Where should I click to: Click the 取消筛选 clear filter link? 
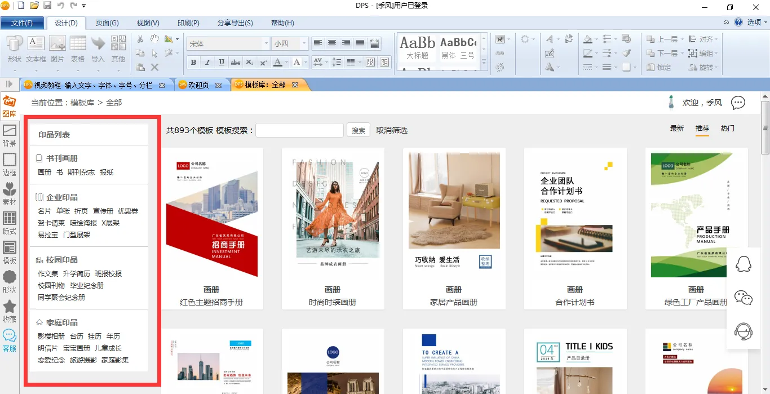(392, 130)
